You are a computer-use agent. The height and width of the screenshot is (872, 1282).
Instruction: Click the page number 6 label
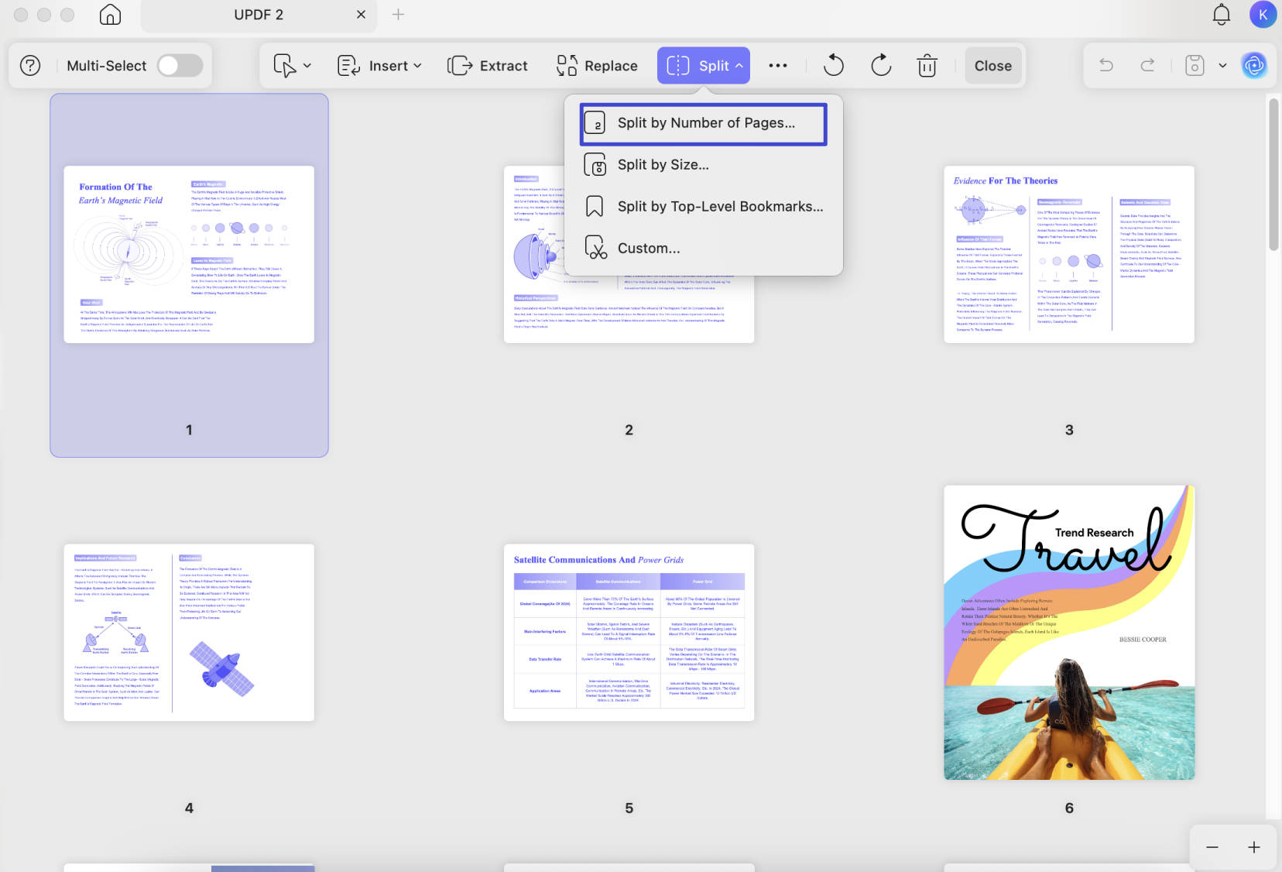(1069, 808)
